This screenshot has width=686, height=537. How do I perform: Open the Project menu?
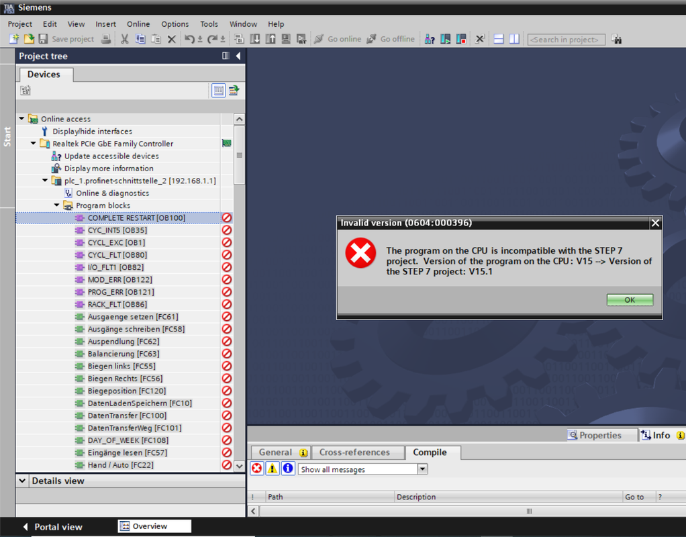[x=20, y=24]
